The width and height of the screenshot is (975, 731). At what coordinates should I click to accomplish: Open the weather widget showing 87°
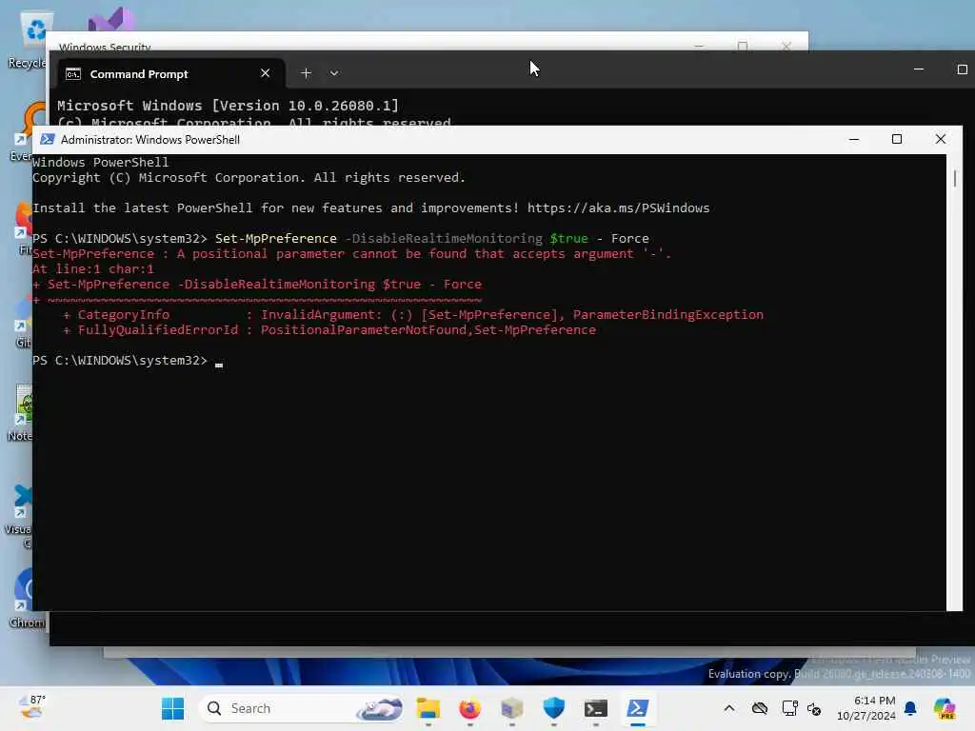(x=31, y=707)
